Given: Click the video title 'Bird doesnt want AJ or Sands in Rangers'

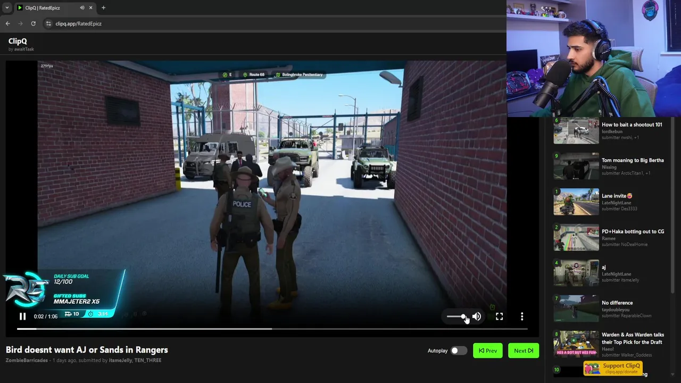Looking at the screenshot, I should point(87,349).
